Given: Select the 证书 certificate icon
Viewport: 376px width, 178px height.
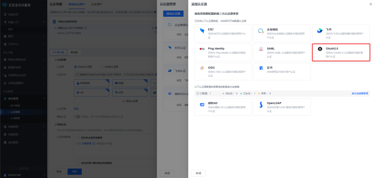Looking at the screenshot, I should 261,68.
